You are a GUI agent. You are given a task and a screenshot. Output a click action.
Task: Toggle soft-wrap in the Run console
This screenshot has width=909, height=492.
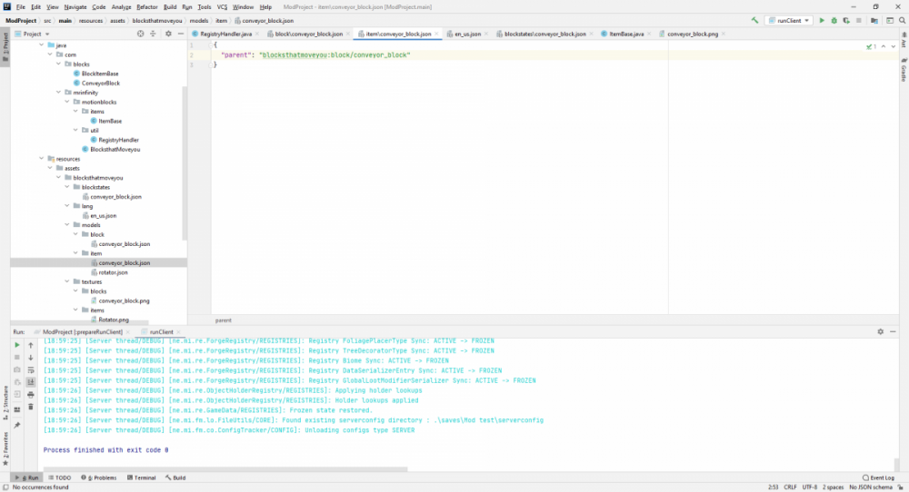tap(31, 369)
